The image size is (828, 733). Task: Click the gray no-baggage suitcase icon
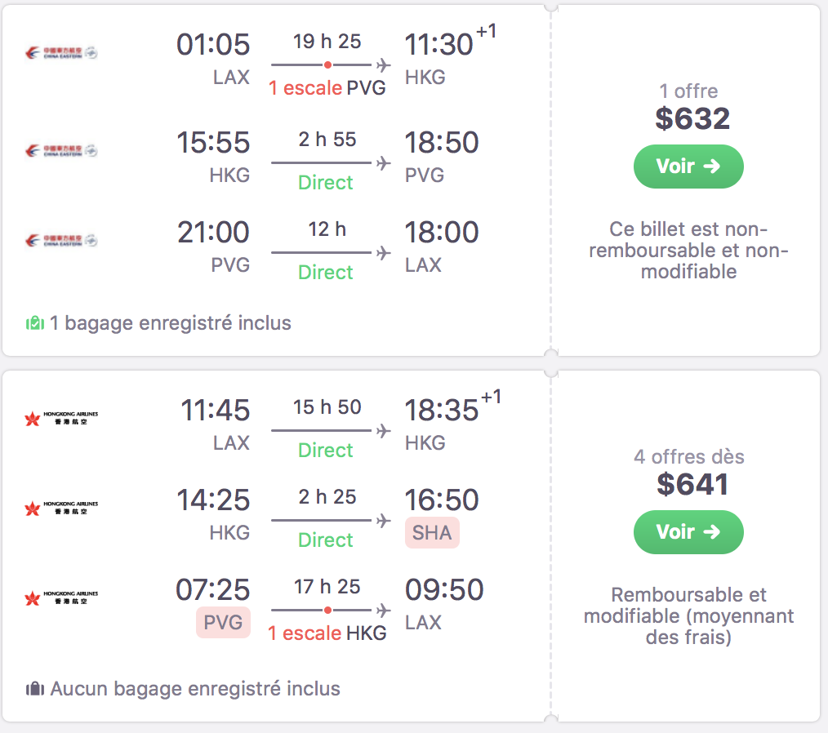coord(34,689)
